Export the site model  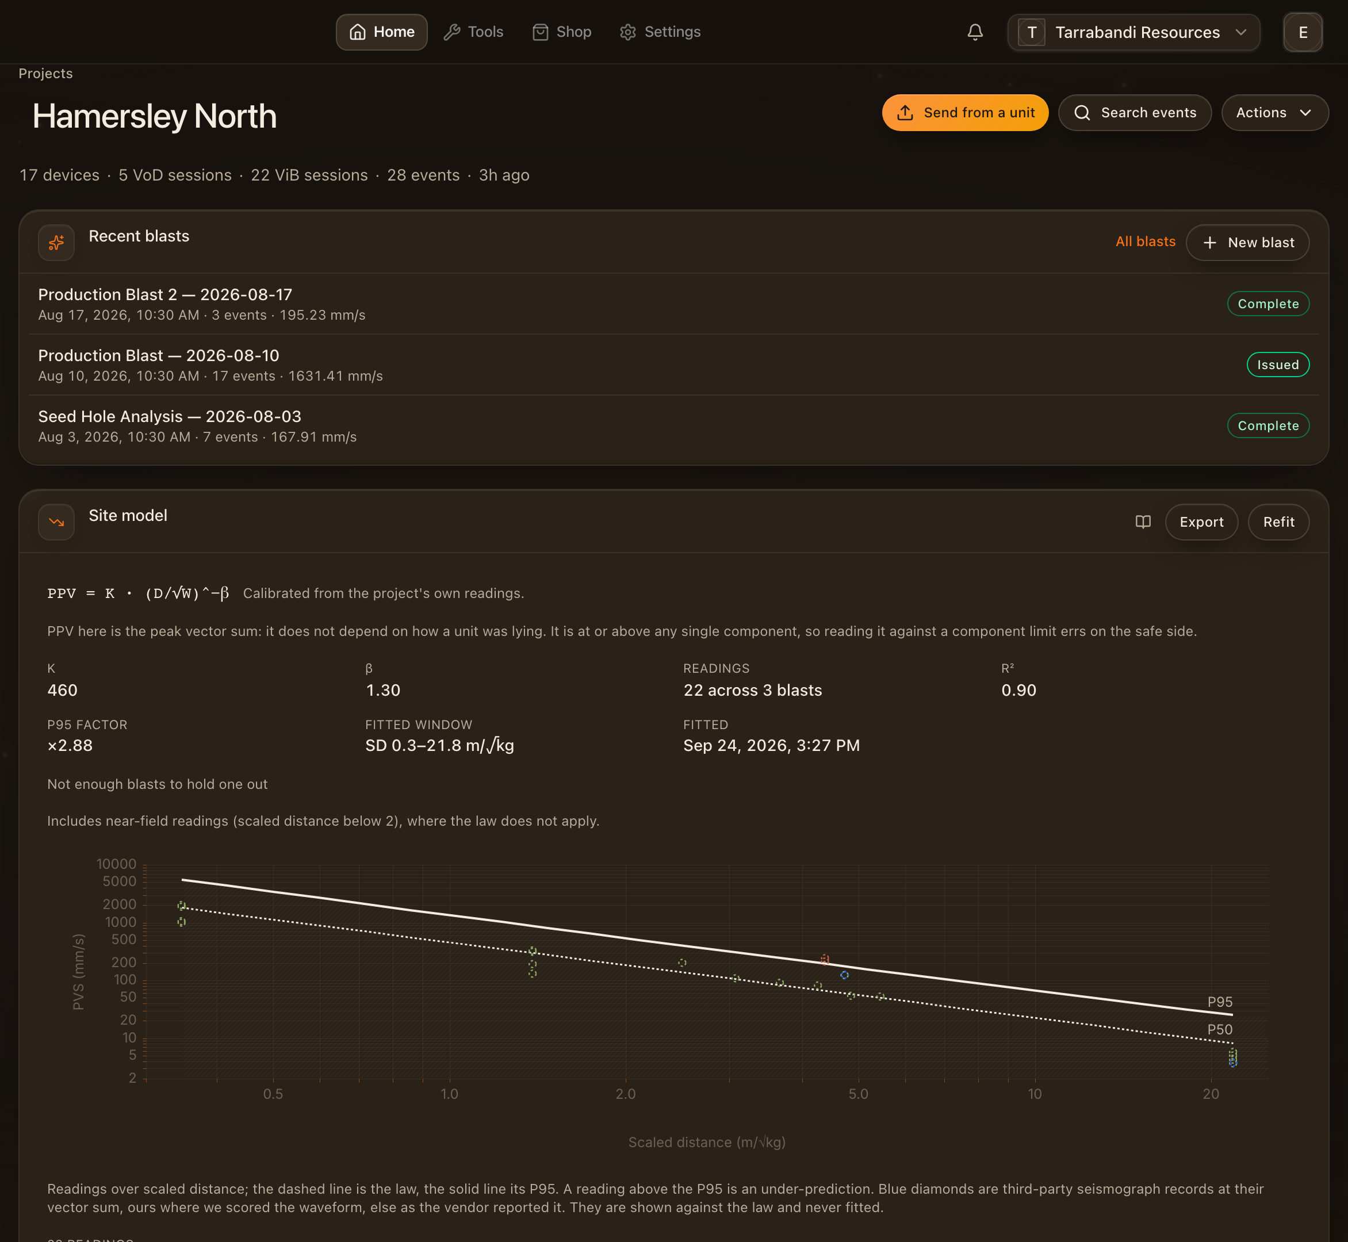pos(1201,522)
